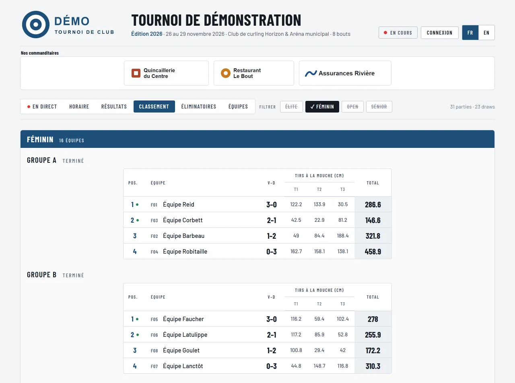Click the 3-0 record of Équipe Faucher
The width and height of the screenshot is (515, 383).
272,319
